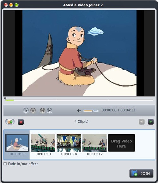Click the 4 Clip(s) count label
The image size is (158, 183).
pyautogui.click(x=82, y=122)
